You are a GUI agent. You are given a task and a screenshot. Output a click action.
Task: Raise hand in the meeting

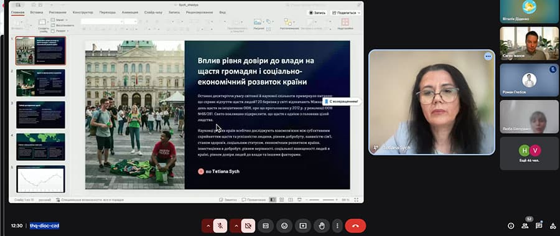pyautogui.click(x=322, y=226)
